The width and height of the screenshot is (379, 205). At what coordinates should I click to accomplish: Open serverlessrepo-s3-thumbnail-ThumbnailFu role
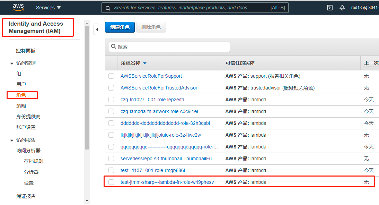click(168, 159)
